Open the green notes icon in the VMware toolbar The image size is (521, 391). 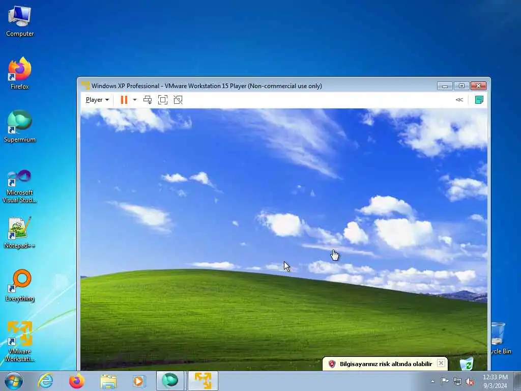point(479,100)
